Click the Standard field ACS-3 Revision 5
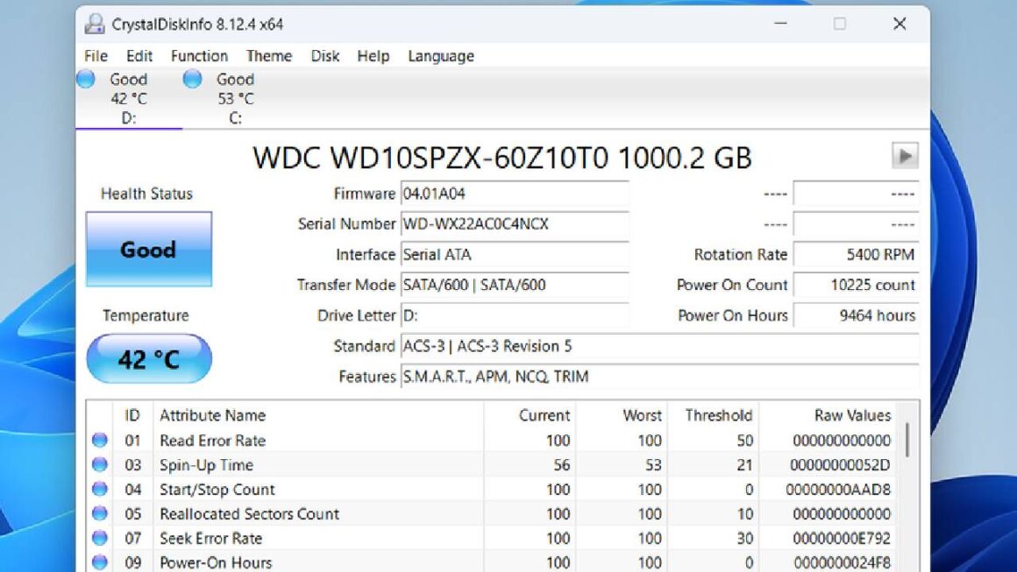The height and width of the screenshot is (572, 1017). [x=659, y=346]
